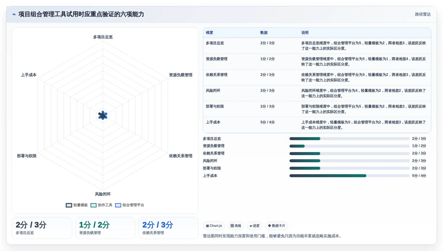
Task: Click the 5分 / 4分 table data cell
Action: coord(268,122)
